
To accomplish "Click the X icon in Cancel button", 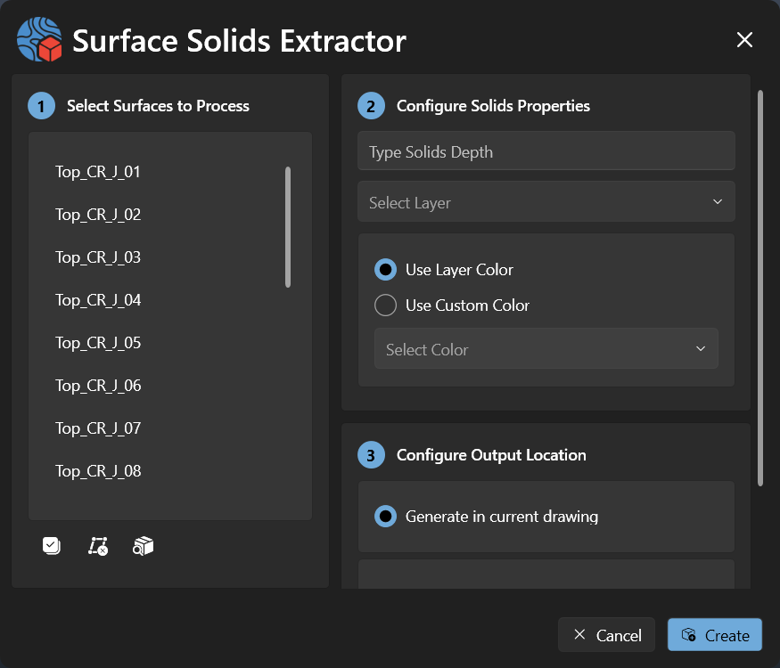I will tap(579, 635).
